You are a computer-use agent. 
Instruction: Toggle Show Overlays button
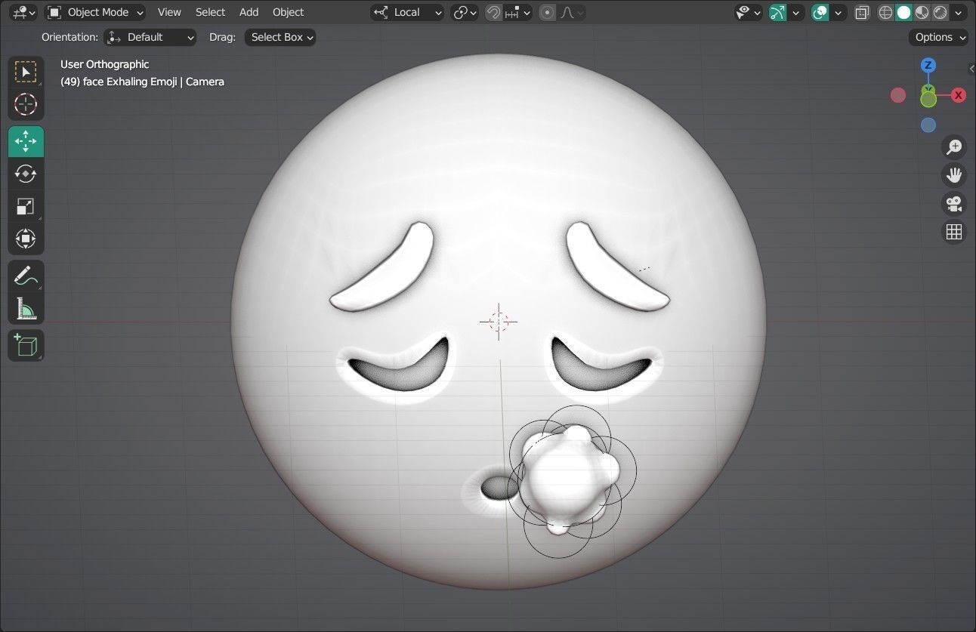pyautogui.click(x=820, y=12)
